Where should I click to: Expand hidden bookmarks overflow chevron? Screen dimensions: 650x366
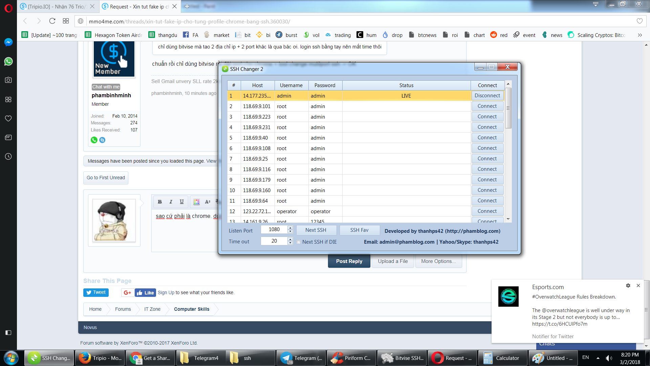tap(640, 35)
